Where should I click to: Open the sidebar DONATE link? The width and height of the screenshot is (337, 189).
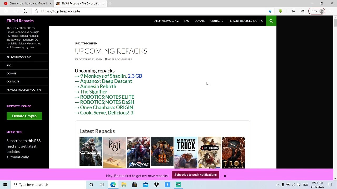tap(11, 73)
